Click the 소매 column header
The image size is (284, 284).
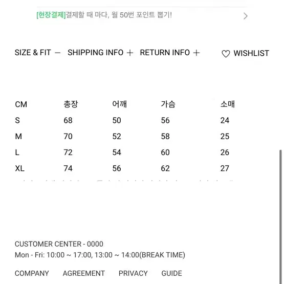click(228, 104)
